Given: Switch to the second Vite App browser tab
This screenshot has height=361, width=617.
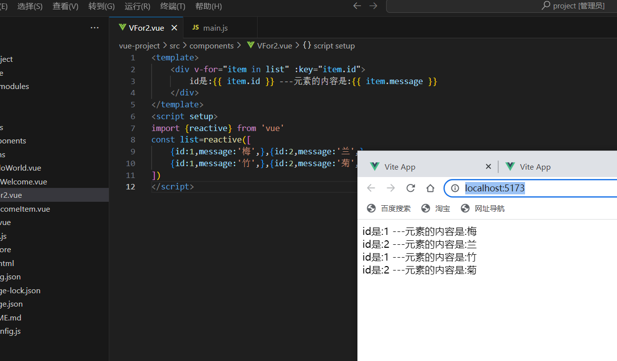Looking at the screenshot, I should pos(559,167).
